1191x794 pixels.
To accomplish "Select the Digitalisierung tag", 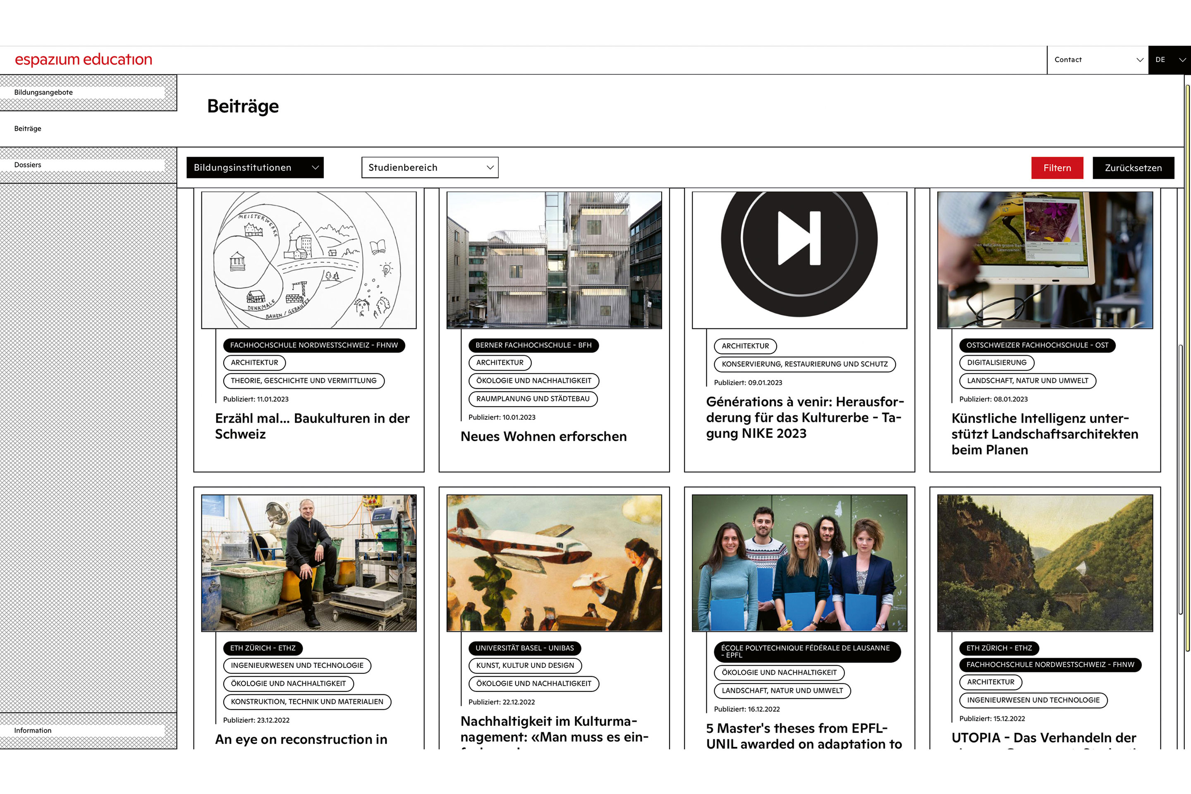I will (997, 363).
